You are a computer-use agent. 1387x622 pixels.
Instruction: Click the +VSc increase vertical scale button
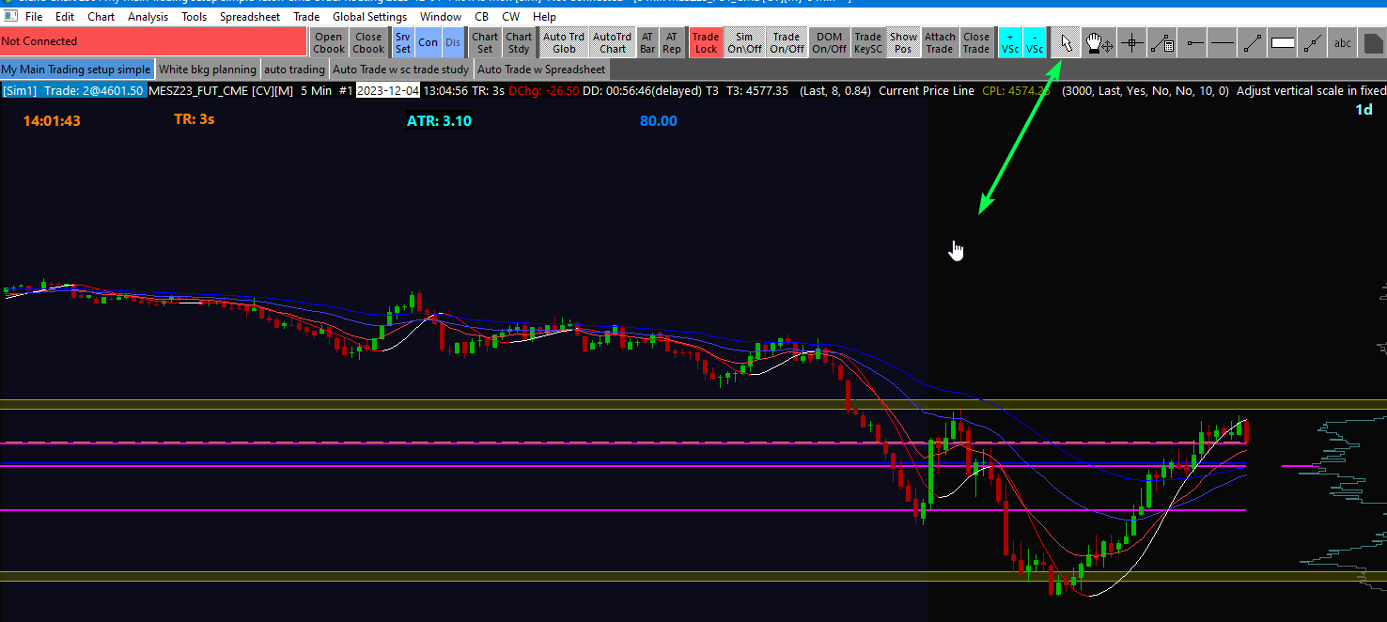(x=1009, y=42)
